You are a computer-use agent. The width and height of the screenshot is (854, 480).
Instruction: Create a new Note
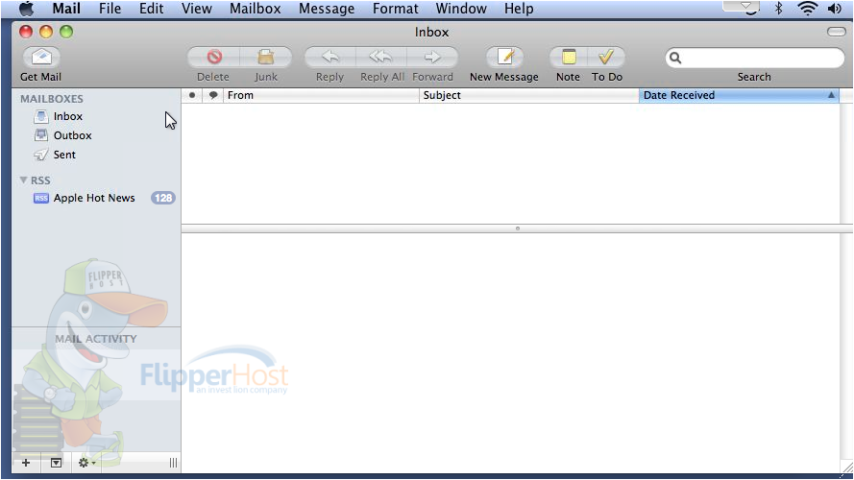[x=569, y=57]
